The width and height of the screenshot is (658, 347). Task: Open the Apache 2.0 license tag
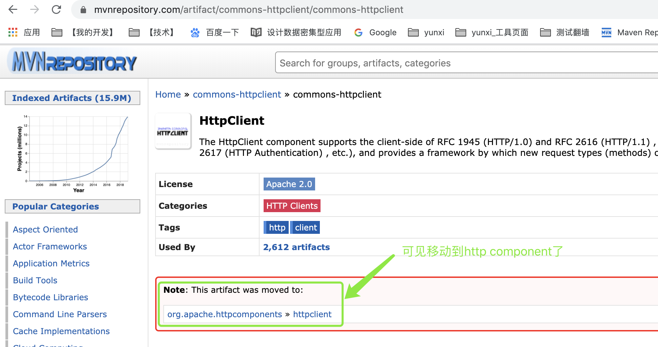289,184
